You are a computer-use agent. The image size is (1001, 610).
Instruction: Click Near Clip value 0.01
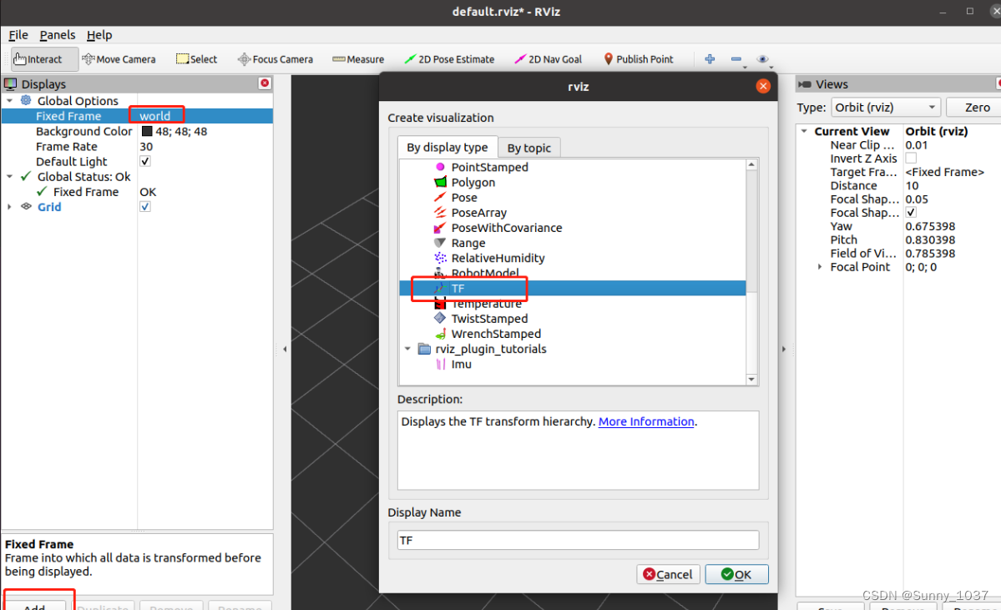point(916,145)
